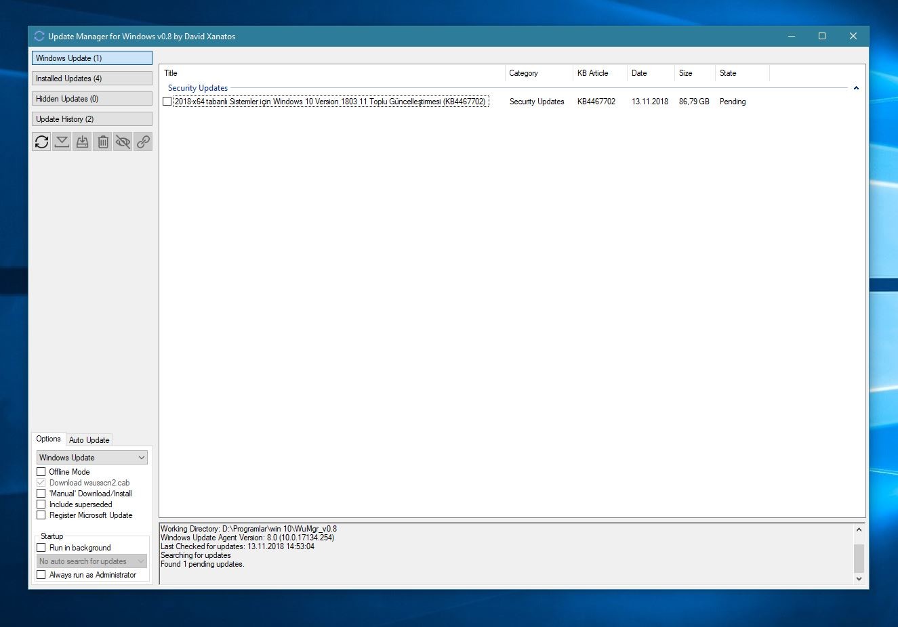Click the Pending state cell

(733, 102)
